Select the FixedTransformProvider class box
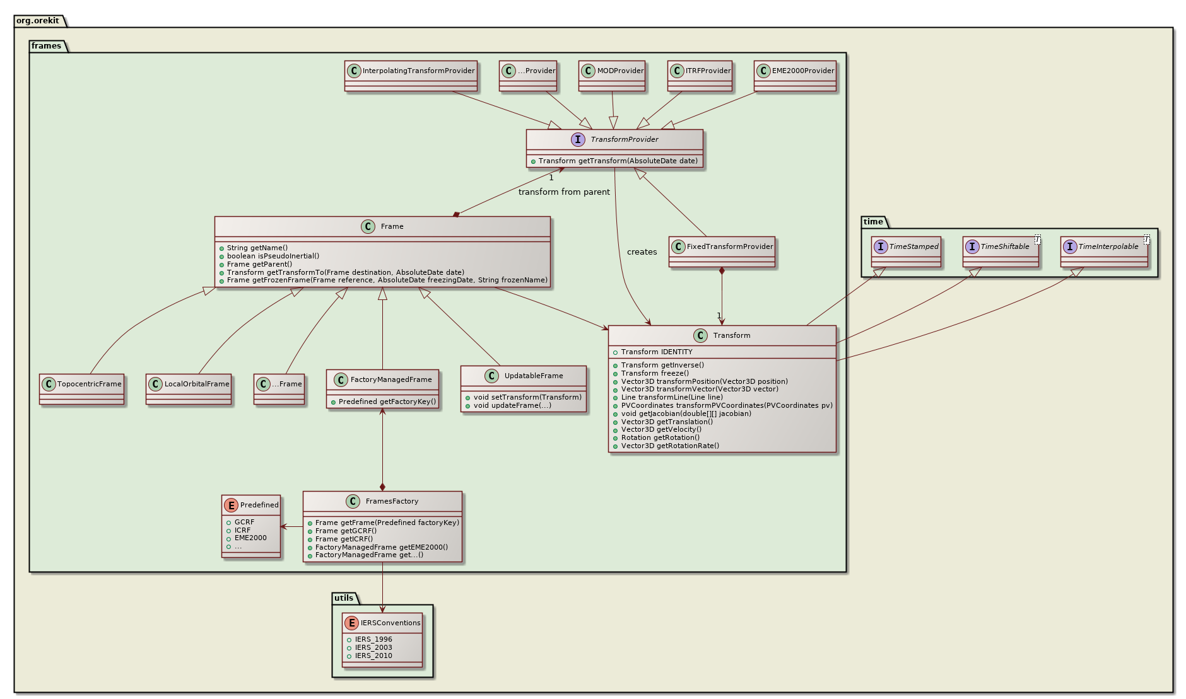This screenshot has width=1186, height=699. 722,246
